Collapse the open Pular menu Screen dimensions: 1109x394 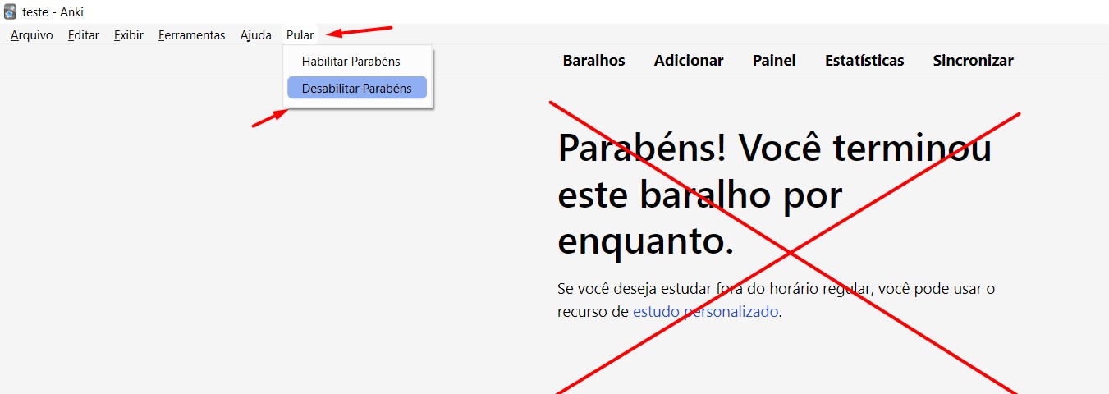coord(300,35)
